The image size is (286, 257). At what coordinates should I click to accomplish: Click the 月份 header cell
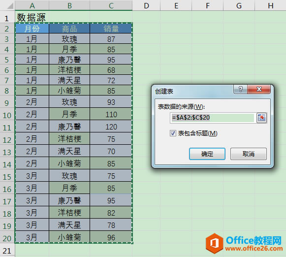coord(32,29)
